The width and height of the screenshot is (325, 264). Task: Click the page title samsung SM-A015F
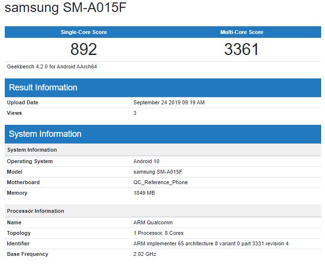click(x=66, y=9)
